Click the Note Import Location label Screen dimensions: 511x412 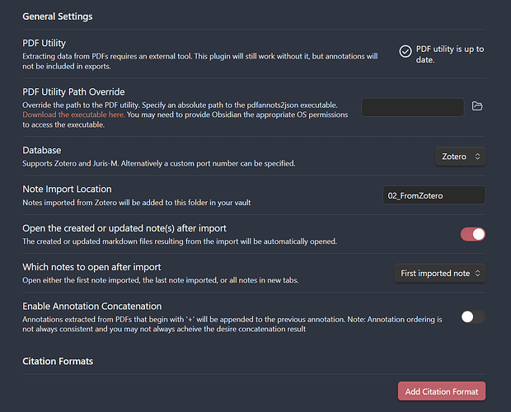click(x=67, y=190)
